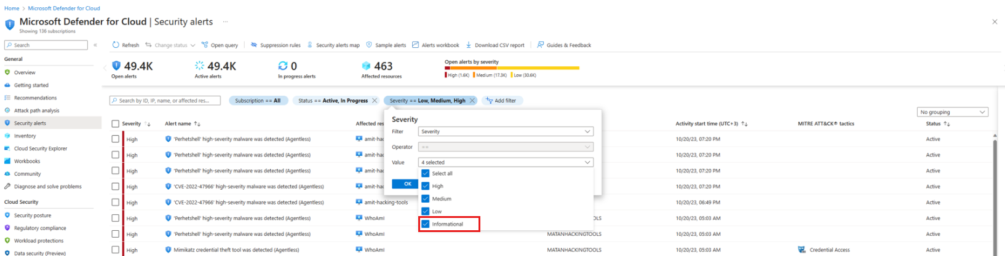Image resolution: width=1005 pixels, height=256 pixels.
Task: Click the Affected resources cube icon
Action: pyautogui.click(x=367, y=66)
